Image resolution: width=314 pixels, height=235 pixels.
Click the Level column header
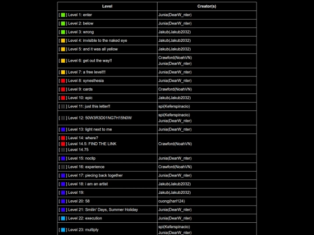pyautogui.click(x=107, y=6)
